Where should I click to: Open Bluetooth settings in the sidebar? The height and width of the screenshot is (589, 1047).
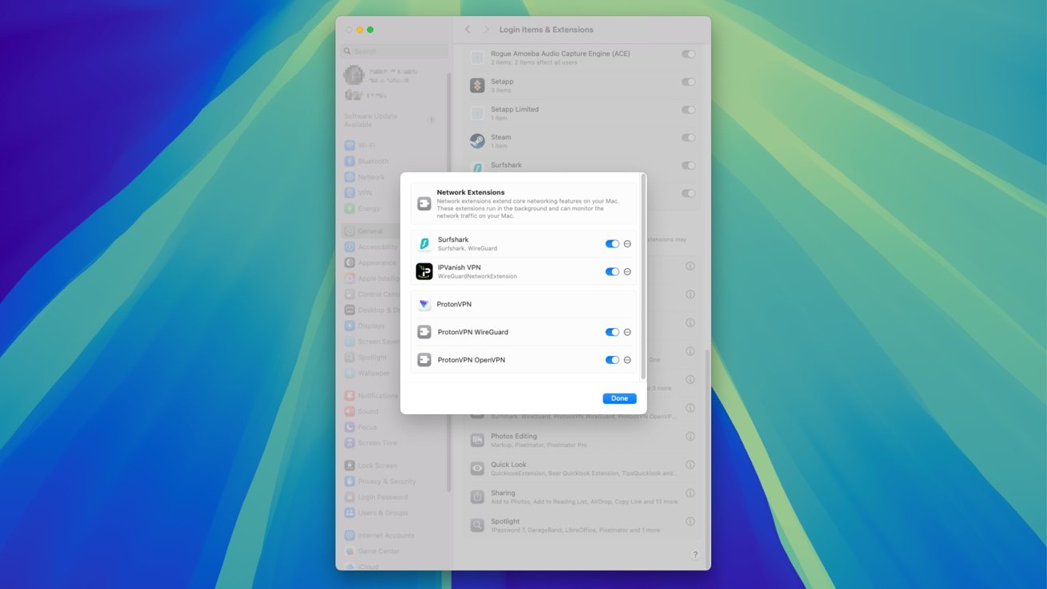coord(393,161)
